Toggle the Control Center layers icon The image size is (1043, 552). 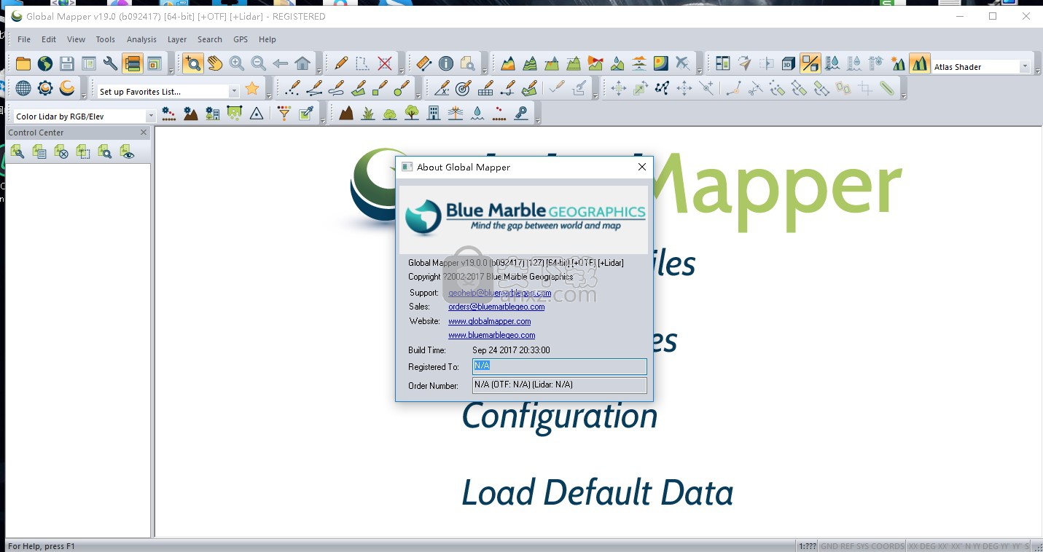[132, 64]
